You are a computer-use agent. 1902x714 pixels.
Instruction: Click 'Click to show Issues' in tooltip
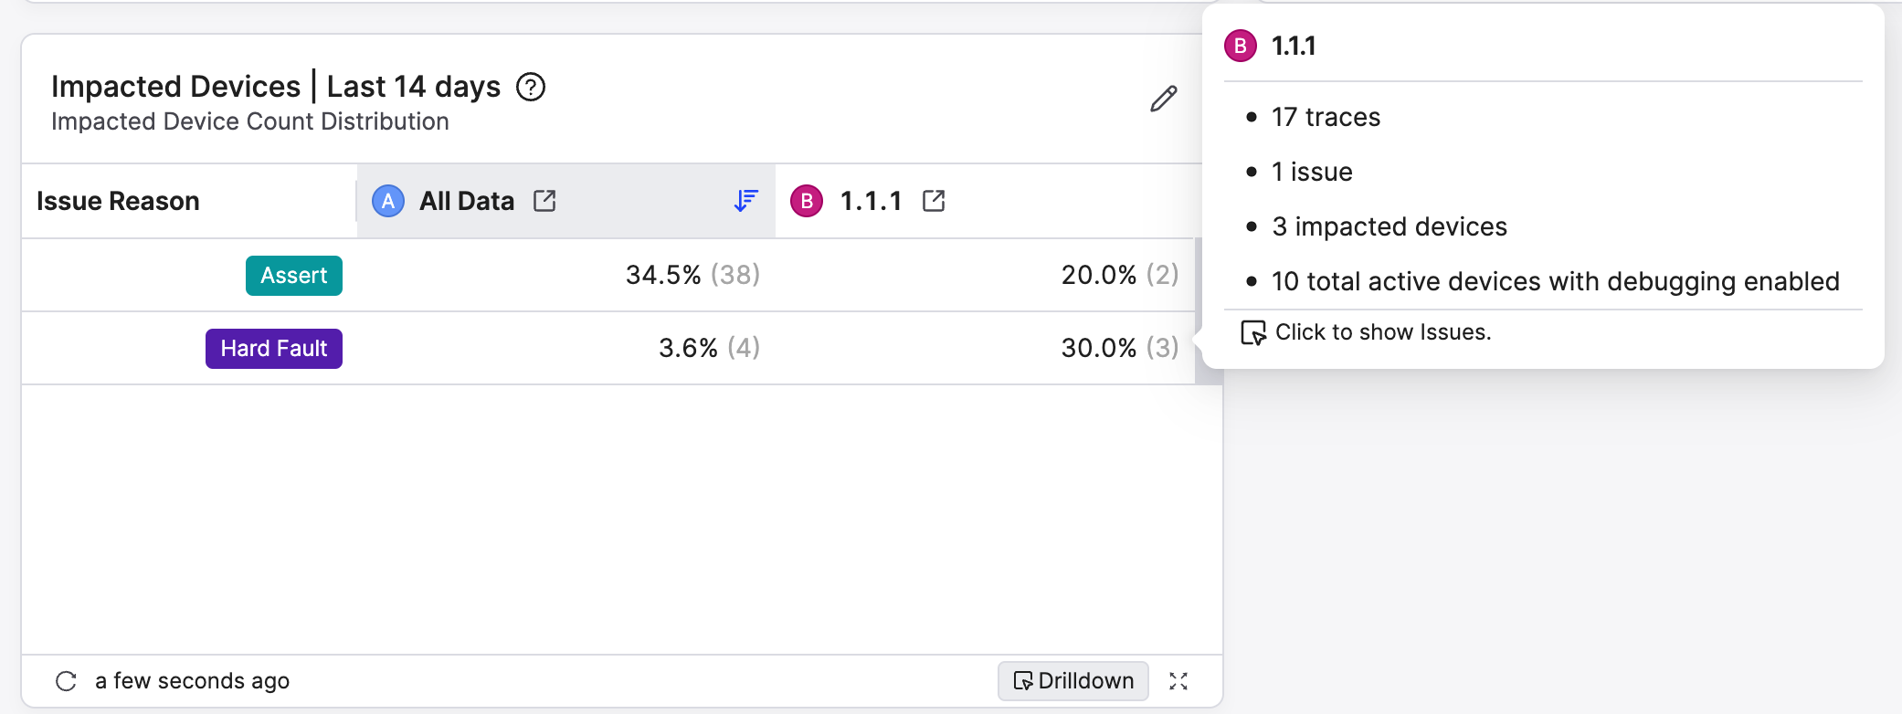(x=1382, y=332)
